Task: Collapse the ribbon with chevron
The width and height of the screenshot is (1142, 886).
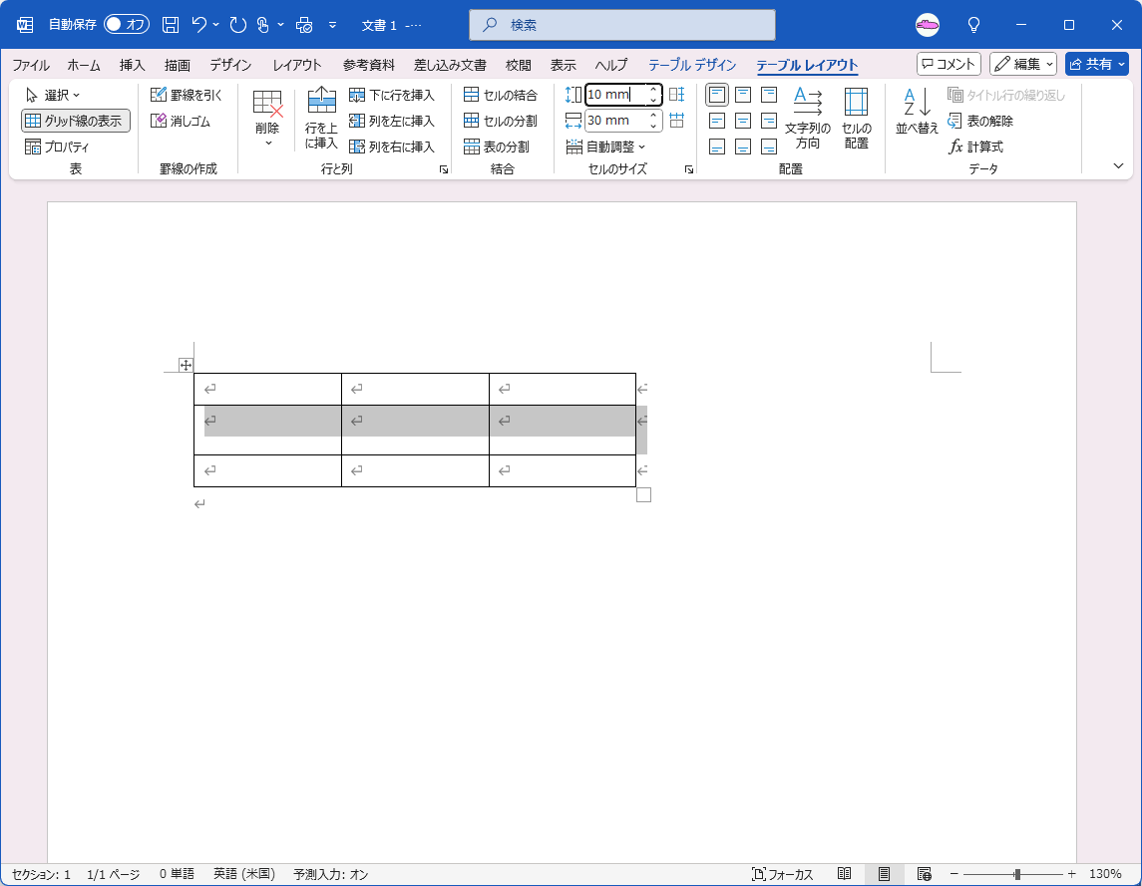Action: coord(1119,166)
